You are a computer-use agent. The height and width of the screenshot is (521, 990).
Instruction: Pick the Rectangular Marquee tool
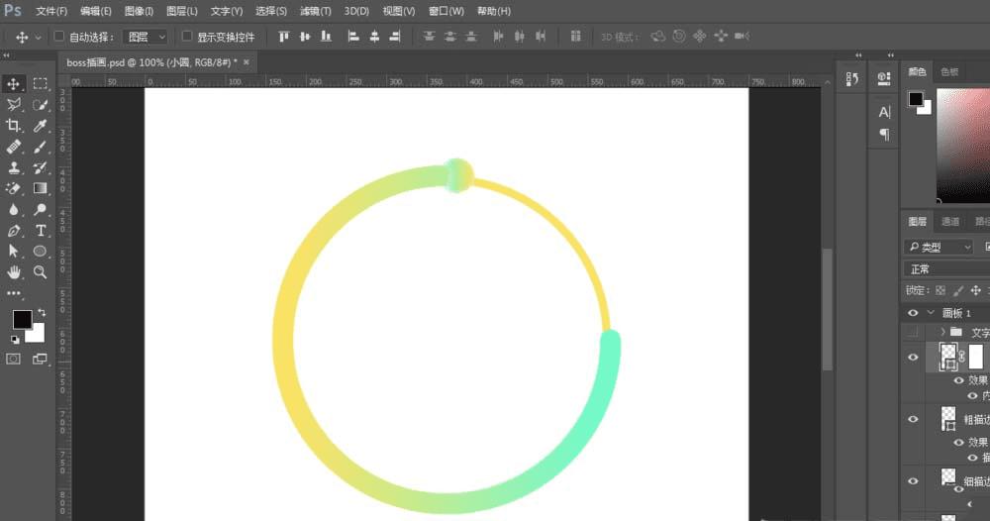40,83
